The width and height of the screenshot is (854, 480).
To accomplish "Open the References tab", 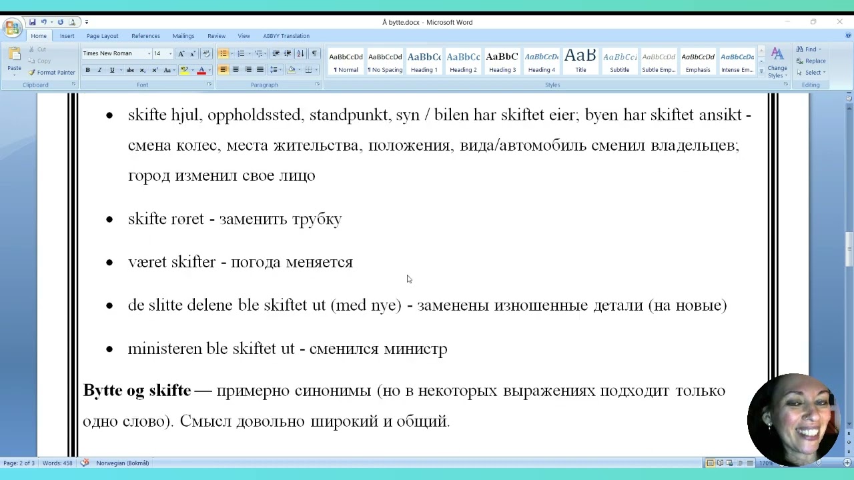I will 145,36.
